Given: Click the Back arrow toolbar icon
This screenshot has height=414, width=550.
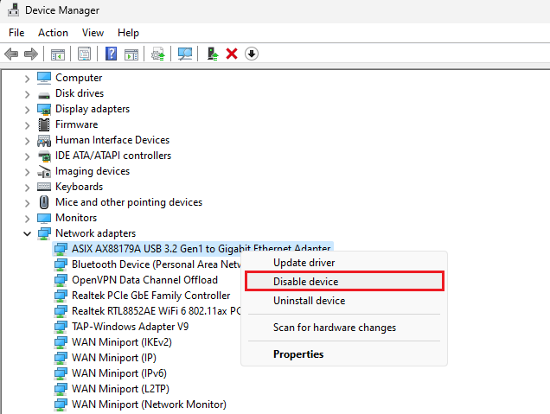Looking at the screenshot, I should click(x=11, y=54).
